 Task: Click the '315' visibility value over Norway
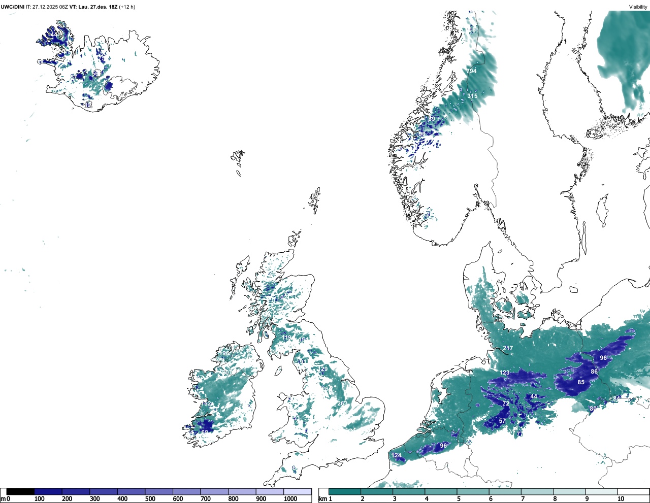tap(472, 96)
